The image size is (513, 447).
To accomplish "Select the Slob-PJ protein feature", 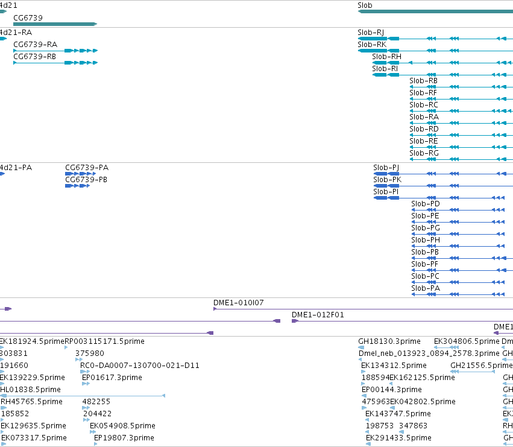I will (386, 168).
